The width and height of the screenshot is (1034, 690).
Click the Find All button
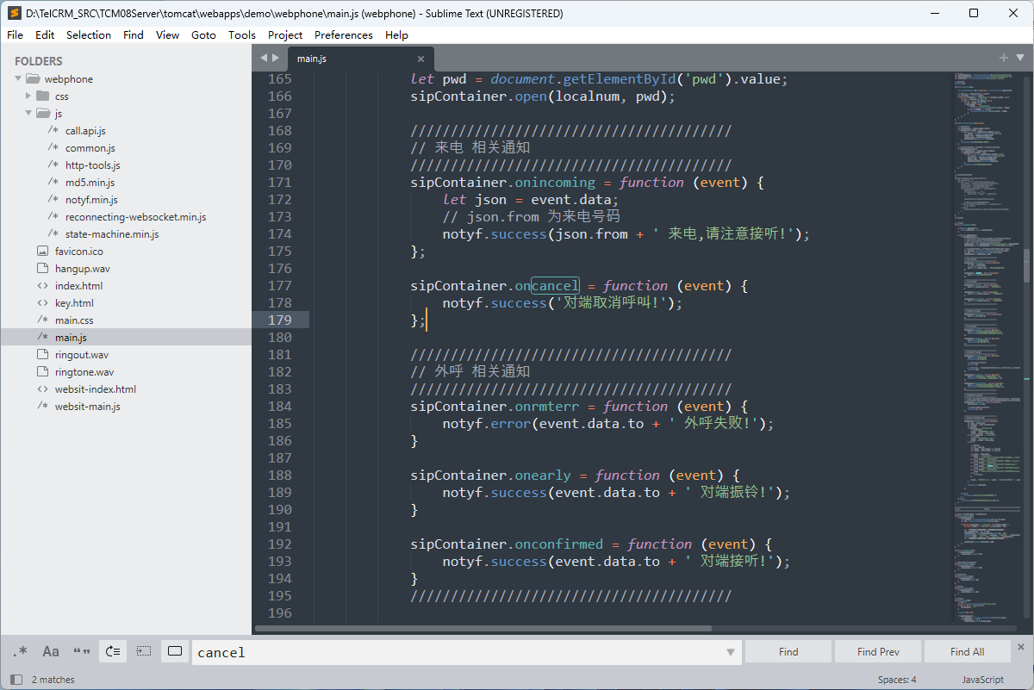[x=967, y=652]
